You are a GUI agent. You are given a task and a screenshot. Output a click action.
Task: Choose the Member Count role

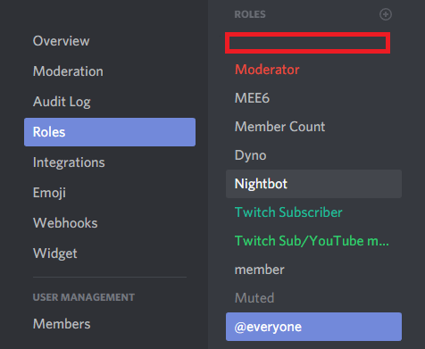tap(313, 127)
